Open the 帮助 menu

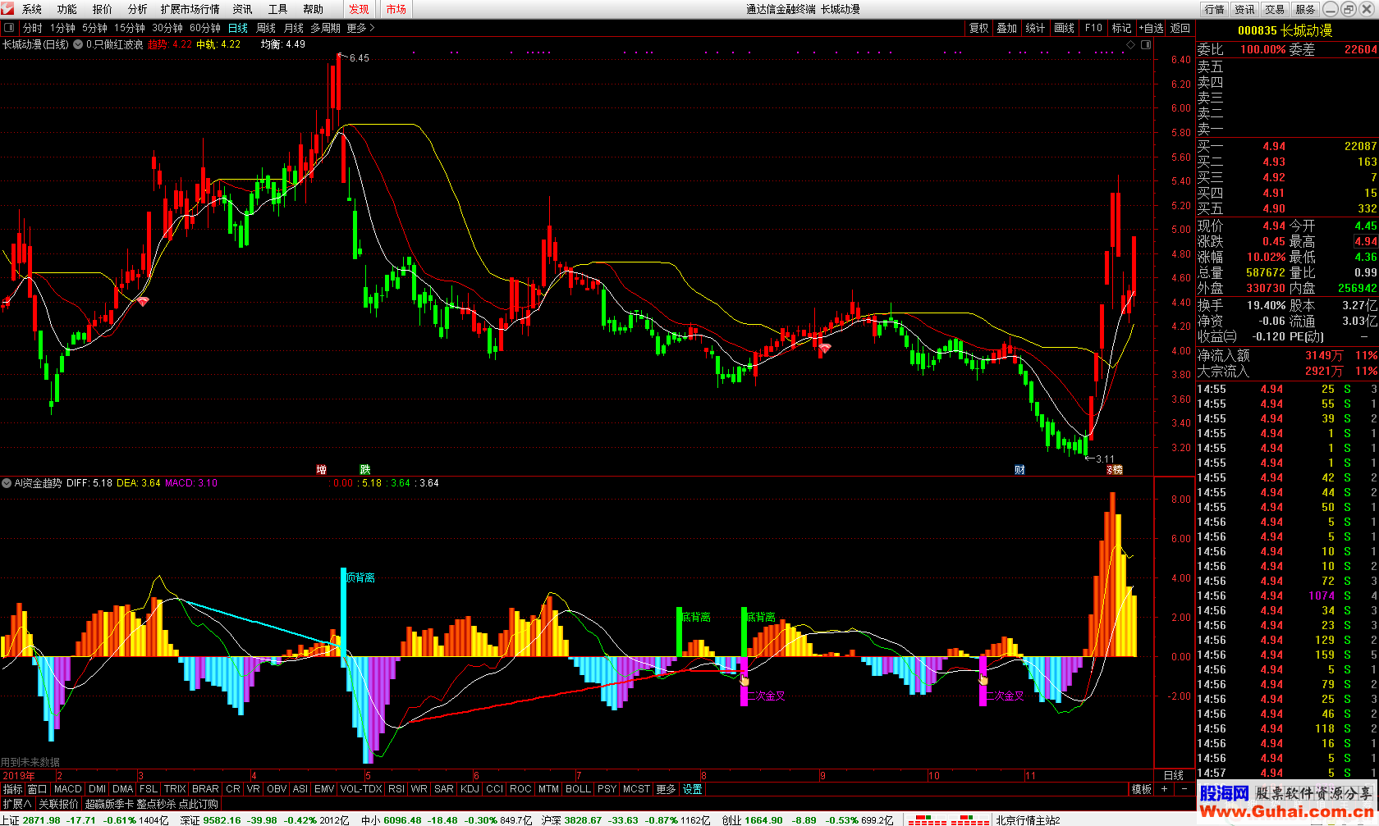coord(314,9)
